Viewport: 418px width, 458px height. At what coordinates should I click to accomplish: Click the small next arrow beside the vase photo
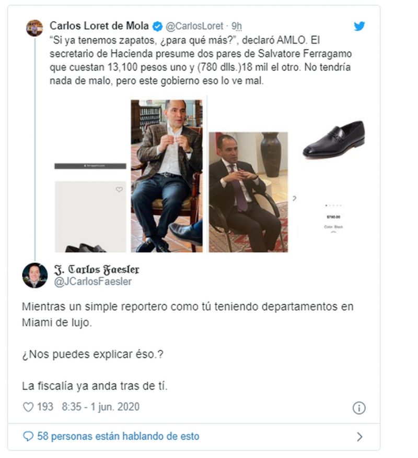point(295,198)
